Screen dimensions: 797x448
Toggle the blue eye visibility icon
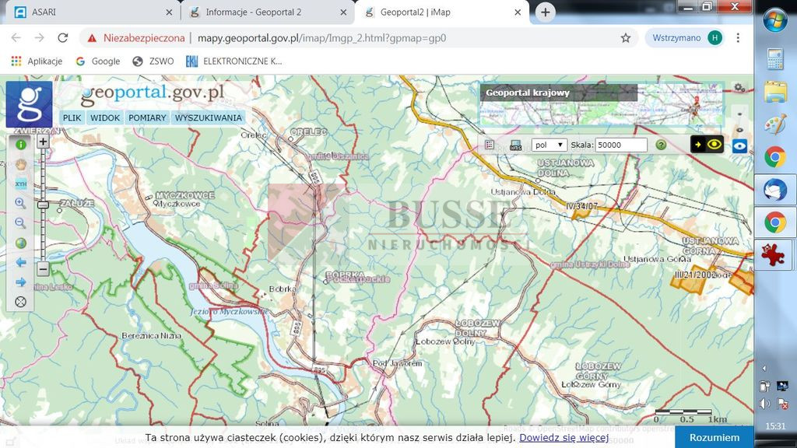pos(739,146)
